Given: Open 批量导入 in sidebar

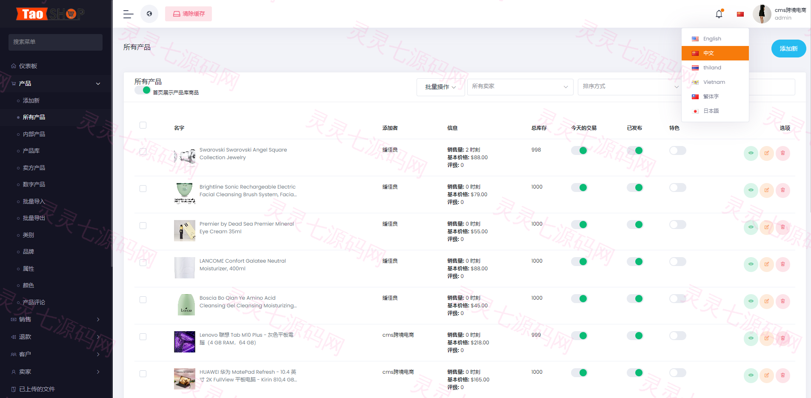Looking at the screenshot, I should (x=34, y=201).
